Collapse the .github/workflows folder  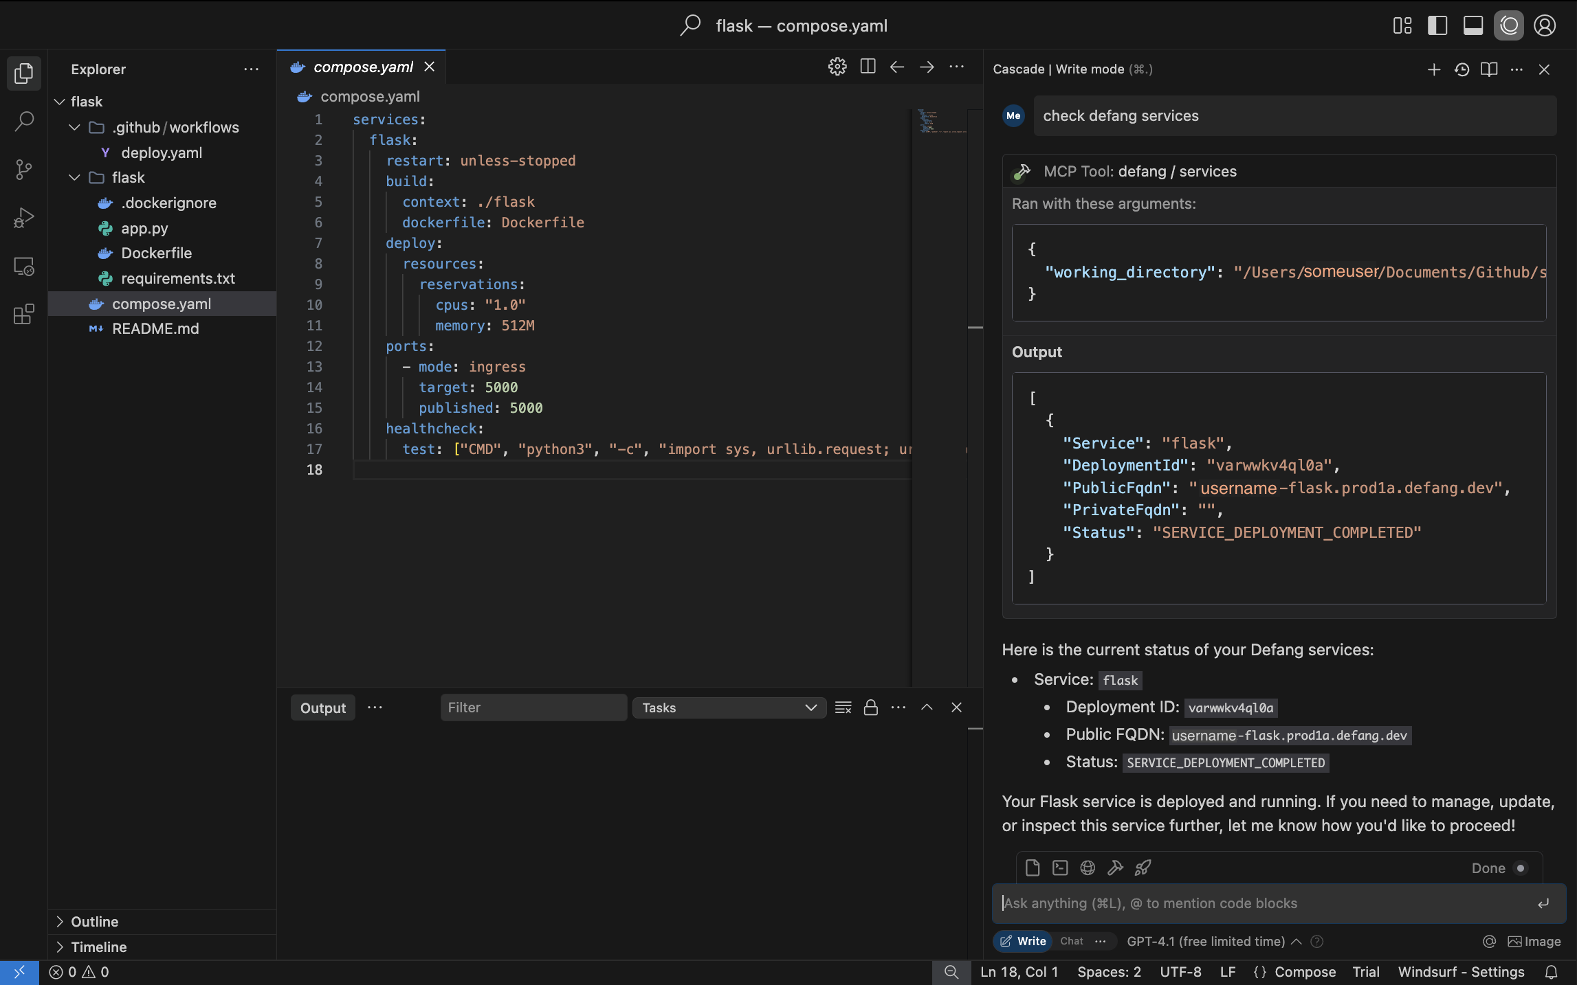coord(75,127)
